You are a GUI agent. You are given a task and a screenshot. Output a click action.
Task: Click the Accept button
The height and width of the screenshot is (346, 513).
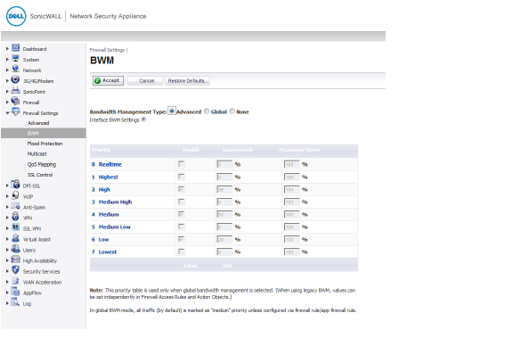click(x=108, y=80)
